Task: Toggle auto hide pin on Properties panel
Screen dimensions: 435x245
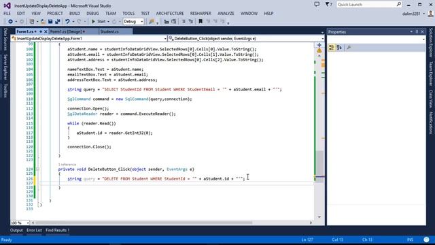Action: pyautogui.click(x=417, y=32)
